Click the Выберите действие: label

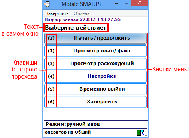coord(75,28)
